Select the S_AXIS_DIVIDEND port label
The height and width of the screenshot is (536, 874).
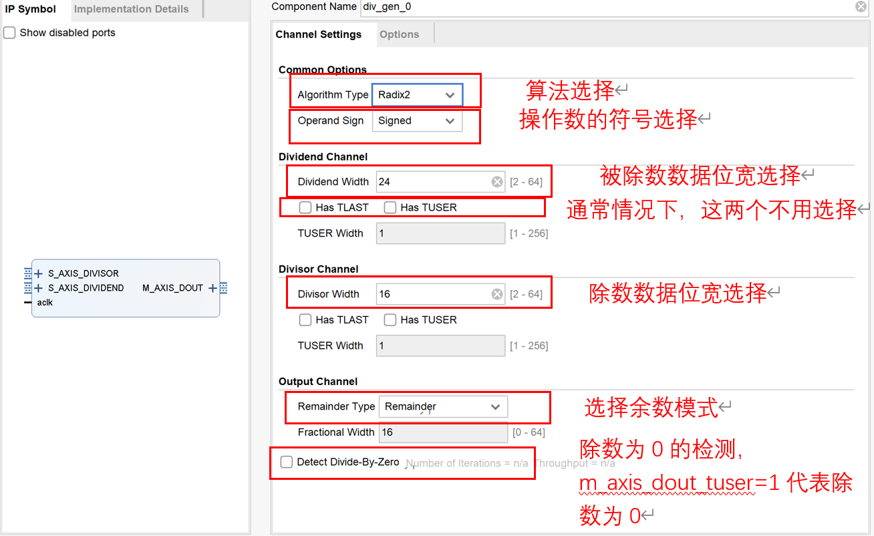[86, 288]
